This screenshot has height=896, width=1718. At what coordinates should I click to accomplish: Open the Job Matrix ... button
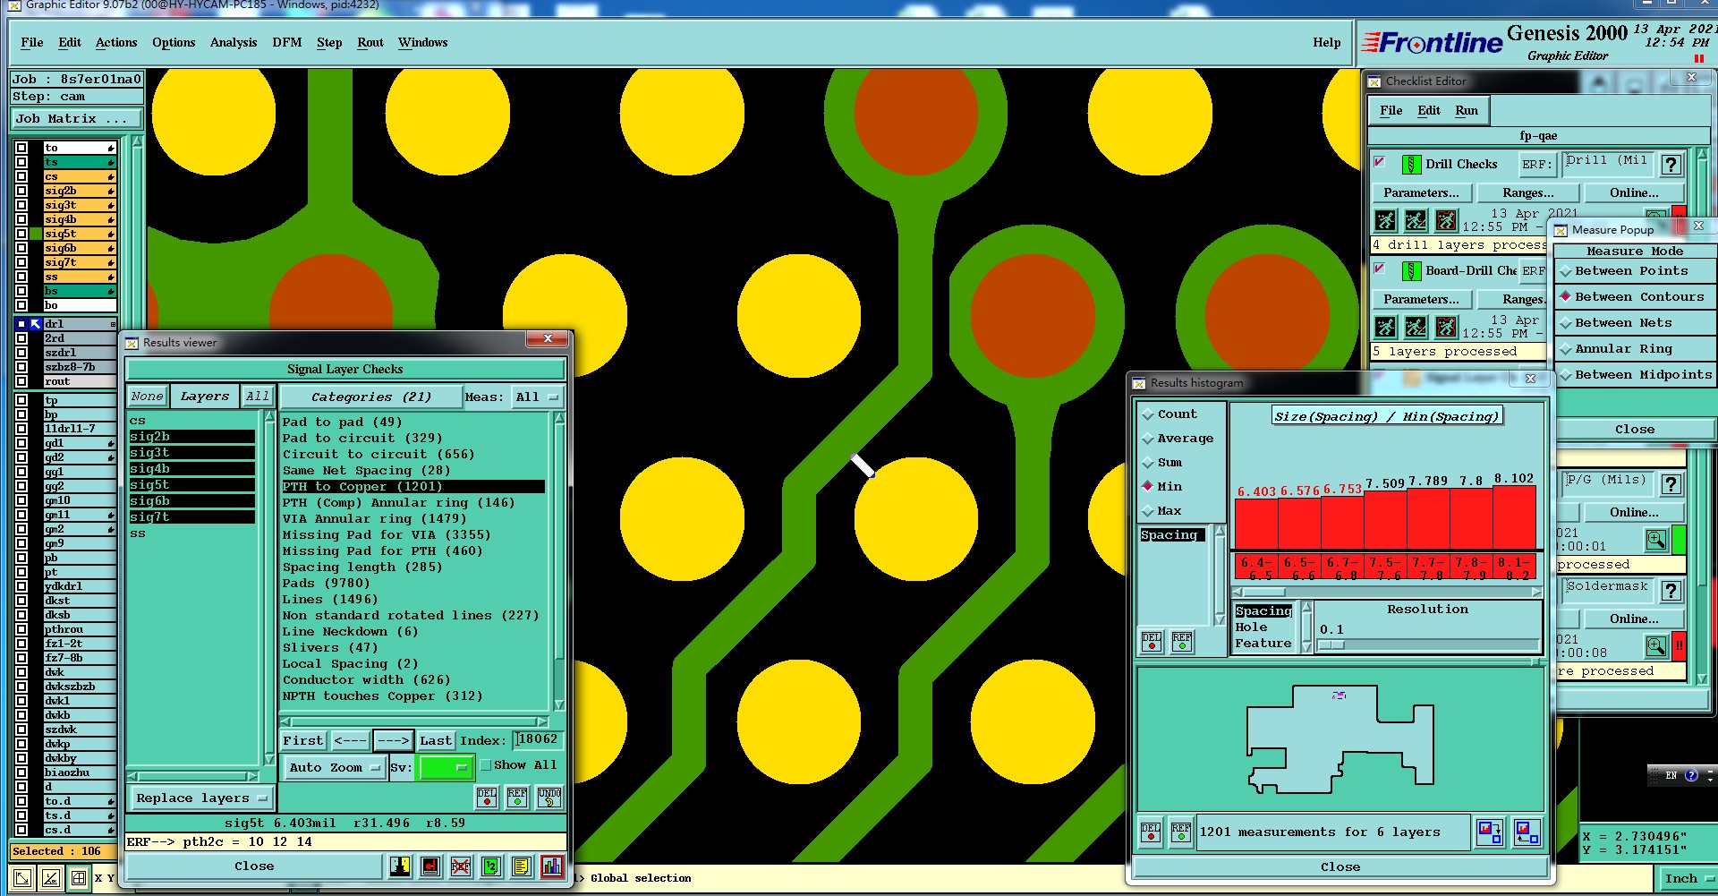point(77,119)
